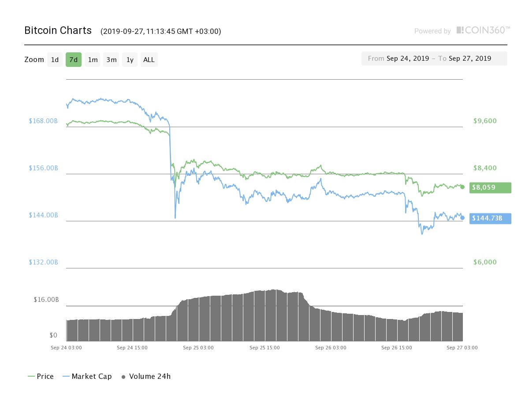Click the Sep 25 15:00 time label
529x396 pixels.
tap(264, 348)
